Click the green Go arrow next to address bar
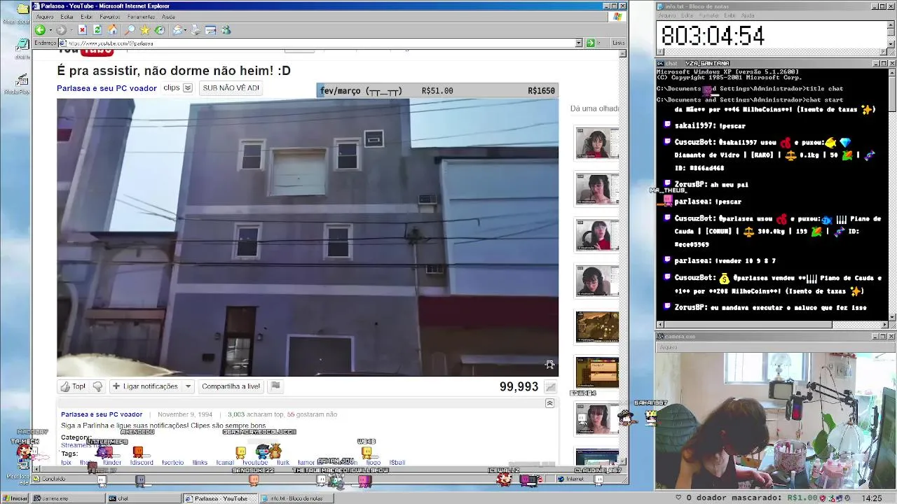 tap(590, 43)
